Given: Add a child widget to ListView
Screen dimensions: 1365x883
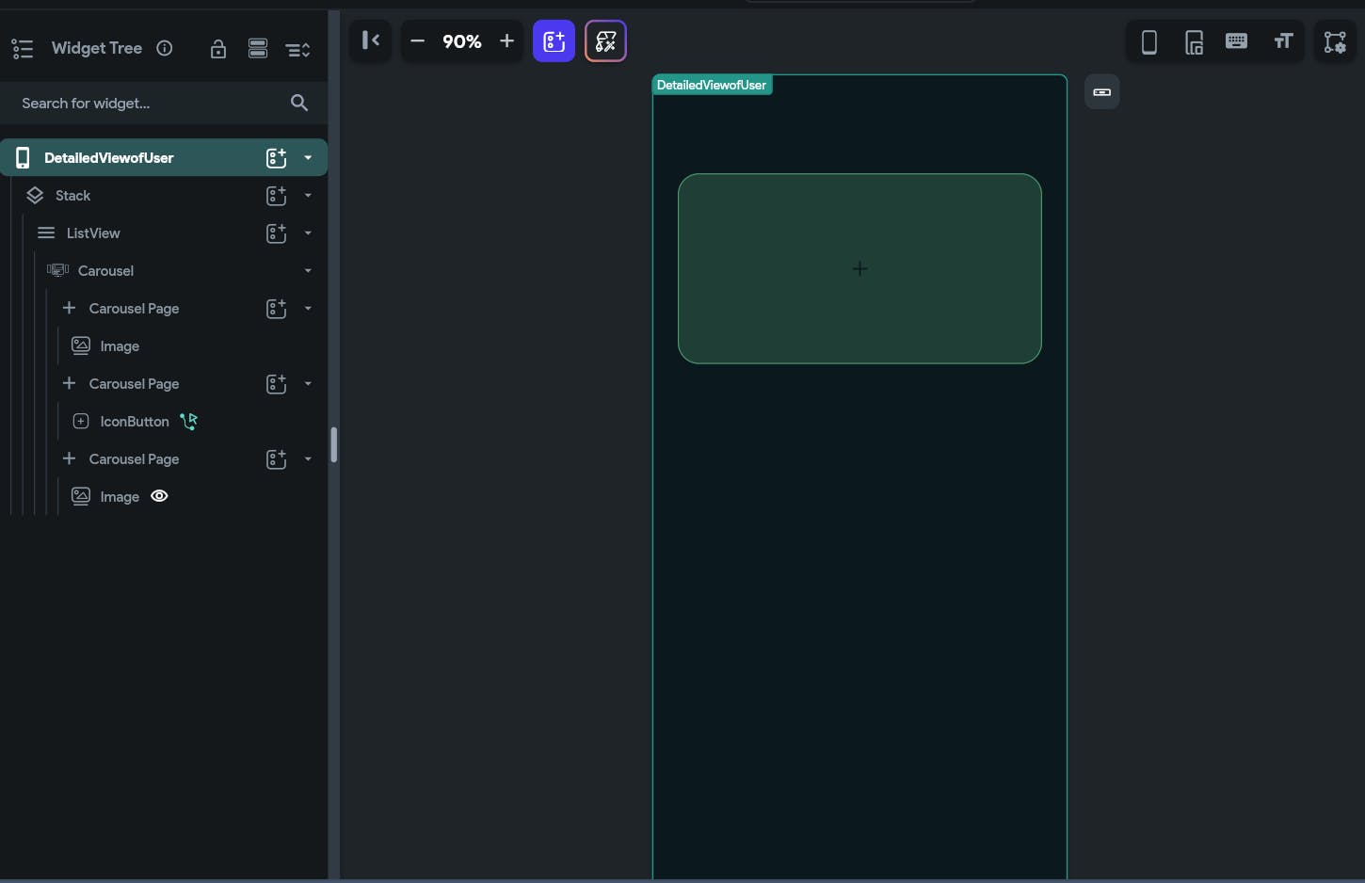Looking at the screenshot, I should 276,233.
